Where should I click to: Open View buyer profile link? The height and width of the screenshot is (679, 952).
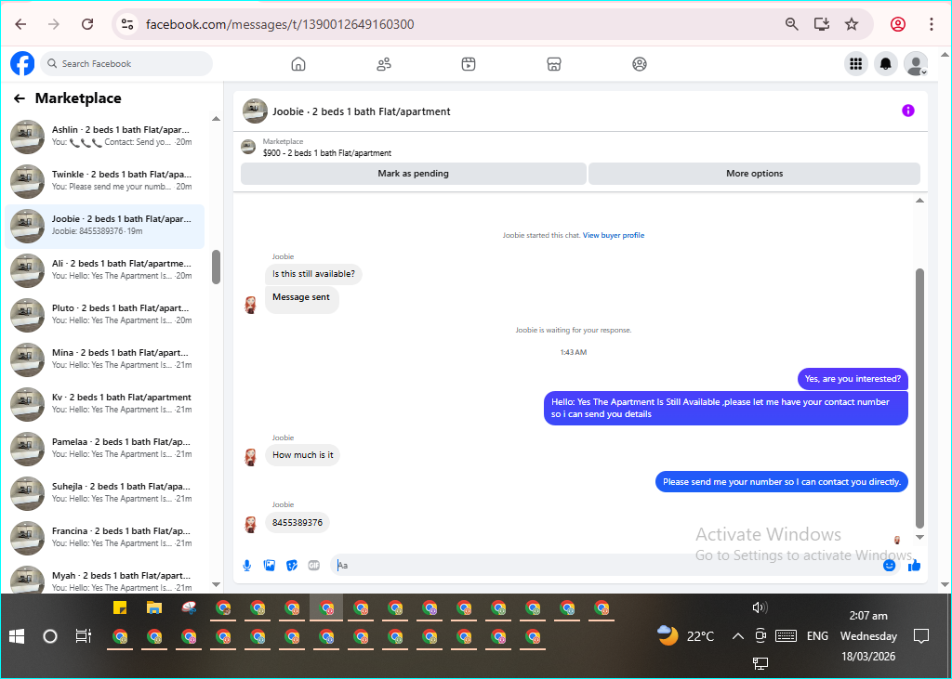coord(614,235)
